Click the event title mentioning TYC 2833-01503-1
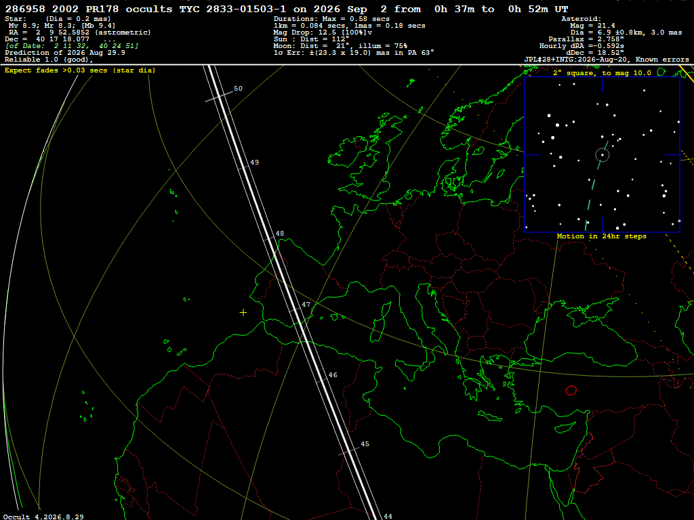The height and width of the screenshot is (520, 694). [x=287, y=9]
